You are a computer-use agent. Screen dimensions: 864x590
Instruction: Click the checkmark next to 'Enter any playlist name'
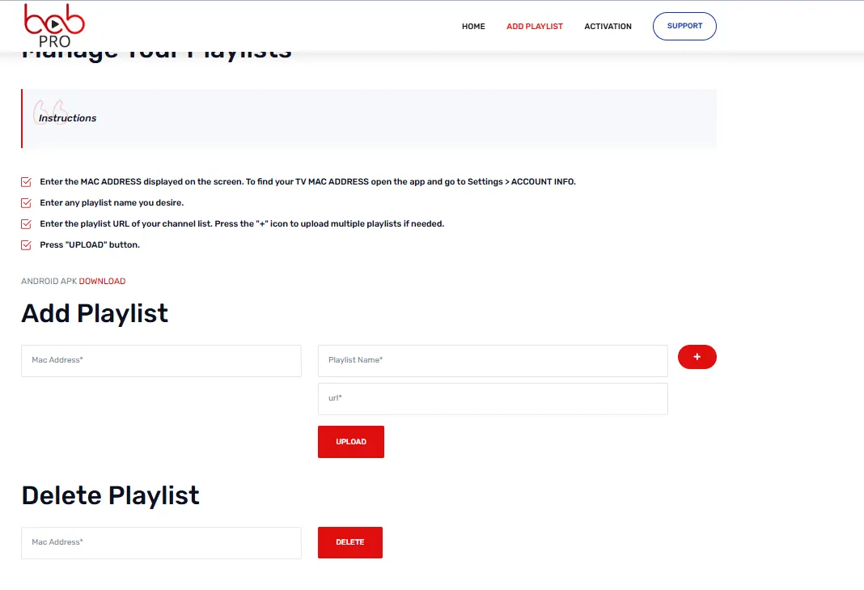coord(27,203)
